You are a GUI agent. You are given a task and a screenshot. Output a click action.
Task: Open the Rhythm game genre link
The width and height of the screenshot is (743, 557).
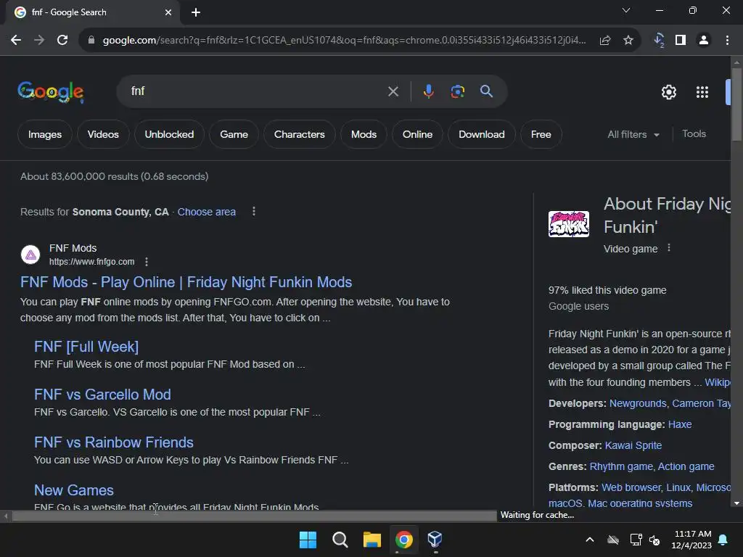[621, 466]
